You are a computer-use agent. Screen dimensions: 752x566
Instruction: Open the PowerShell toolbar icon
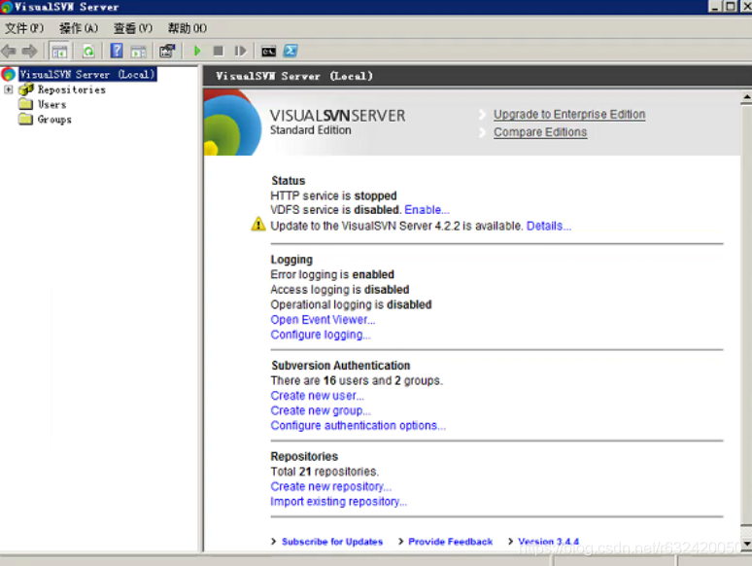291,51
